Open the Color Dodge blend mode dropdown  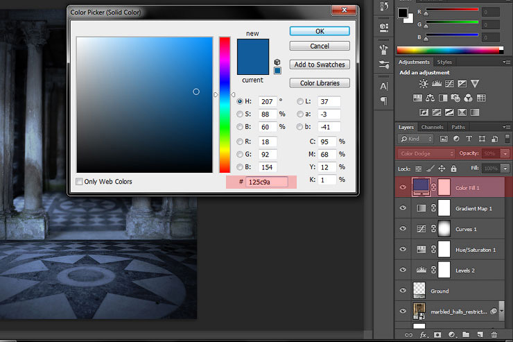tap(426, 153)
